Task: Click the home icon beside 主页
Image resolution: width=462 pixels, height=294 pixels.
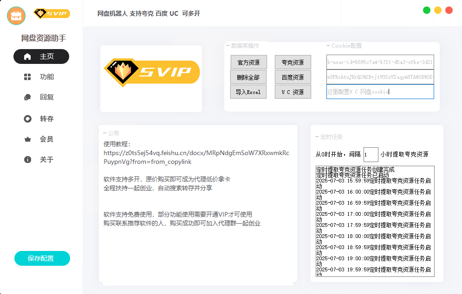Action: [x=27, y=56]
